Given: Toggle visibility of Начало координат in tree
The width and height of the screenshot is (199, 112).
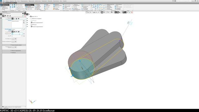Looking at the screenshot, I should (27, 19).
